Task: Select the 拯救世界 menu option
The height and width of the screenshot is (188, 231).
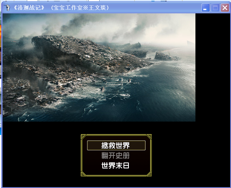Action: tap(116, 145)
